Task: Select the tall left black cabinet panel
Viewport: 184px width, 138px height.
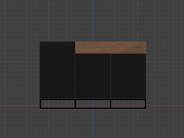Action: pos(58,70)
